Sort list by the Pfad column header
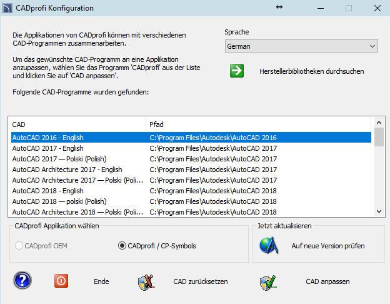390x304 pixels. click(x=257, y=124)
